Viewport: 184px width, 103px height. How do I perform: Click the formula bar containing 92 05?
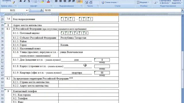[x=112, y=10]
